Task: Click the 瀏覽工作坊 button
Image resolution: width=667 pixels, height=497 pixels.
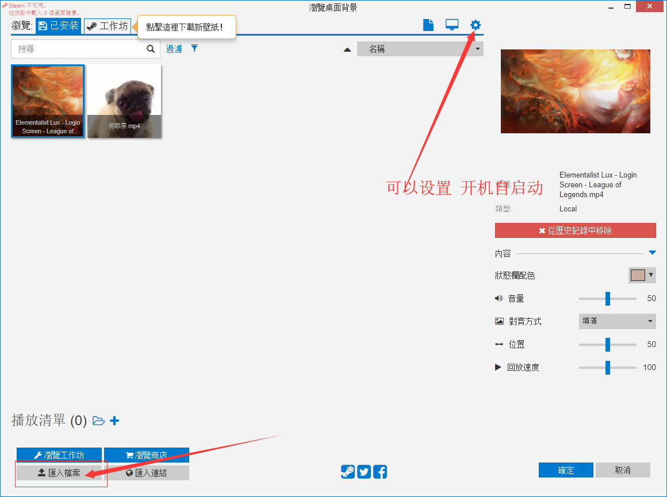Action: tap(59, 455)
